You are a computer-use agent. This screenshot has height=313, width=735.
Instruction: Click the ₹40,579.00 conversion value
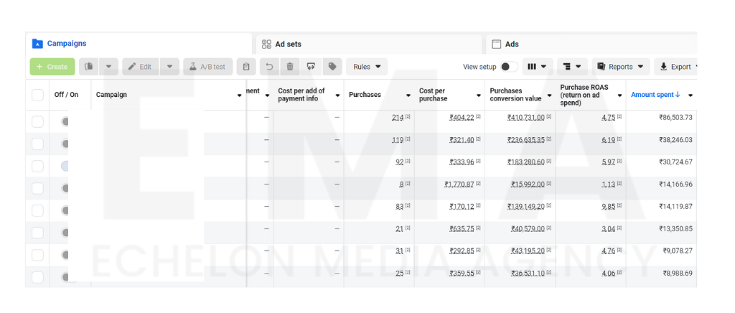tap(528, 229)
